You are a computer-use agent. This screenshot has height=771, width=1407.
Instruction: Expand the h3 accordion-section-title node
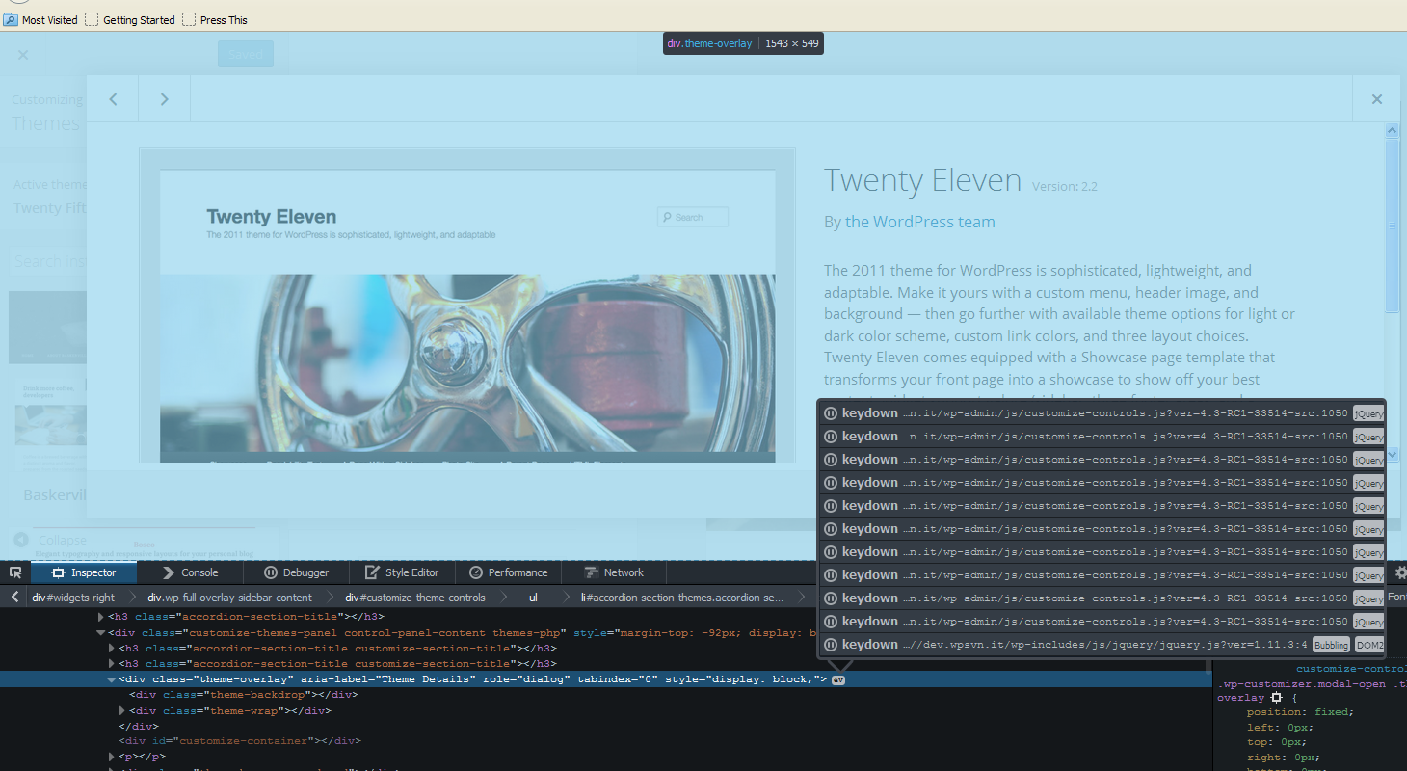click(x=101, y=617)
